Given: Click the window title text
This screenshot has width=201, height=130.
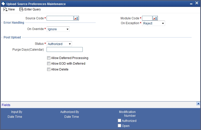Looking at the screenshot, I should (x=36, y=4).
